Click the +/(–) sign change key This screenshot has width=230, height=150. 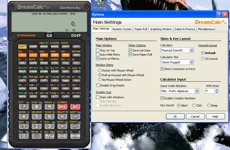(x=49, y=136)
